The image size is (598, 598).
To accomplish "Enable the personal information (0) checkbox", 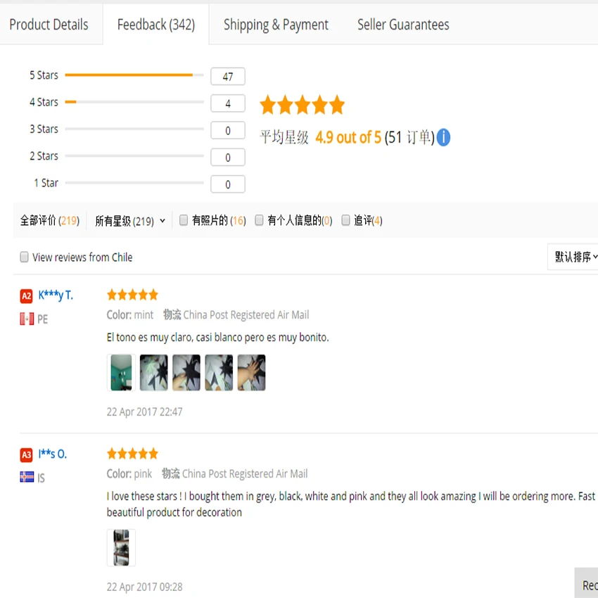I will [259, 220].
